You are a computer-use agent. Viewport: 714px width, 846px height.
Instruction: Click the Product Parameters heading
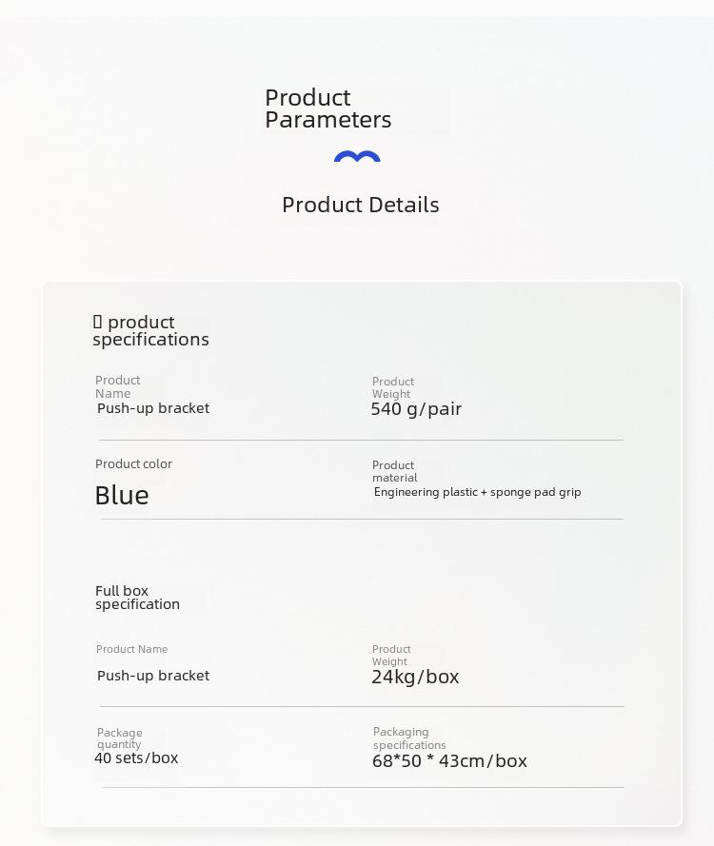pyautogui.click(x=328, y=108)
